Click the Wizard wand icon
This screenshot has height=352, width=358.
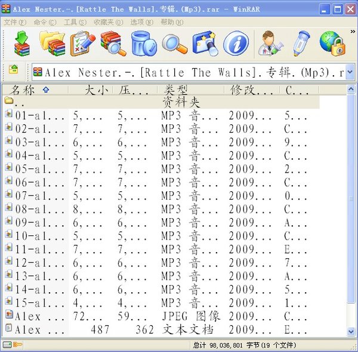(x=205, y=44)
